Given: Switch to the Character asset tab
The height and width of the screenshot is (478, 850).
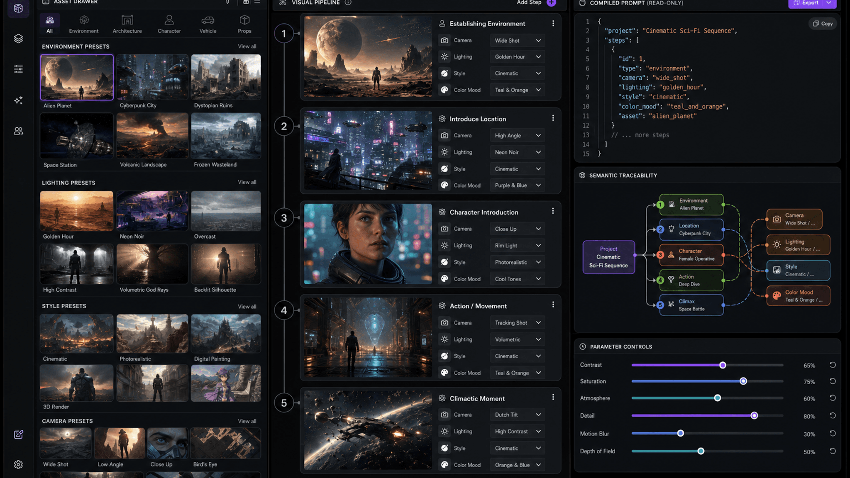Looking at the screenshot, I should (x=169, y=24).
